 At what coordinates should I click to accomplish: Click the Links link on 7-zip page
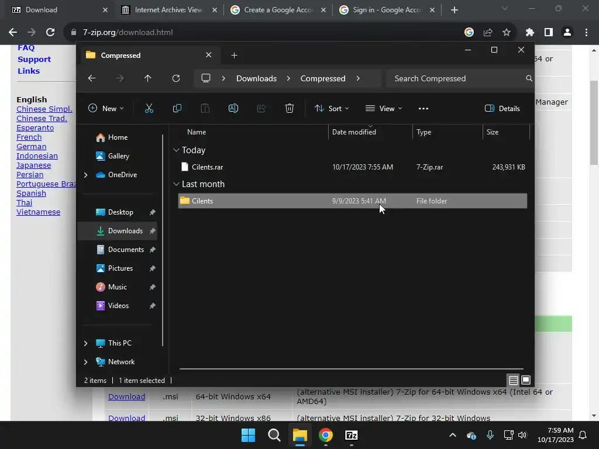coord(29,71)
